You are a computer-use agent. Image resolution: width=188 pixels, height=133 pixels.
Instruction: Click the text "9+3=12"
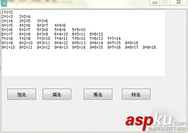tap(43, 47)
